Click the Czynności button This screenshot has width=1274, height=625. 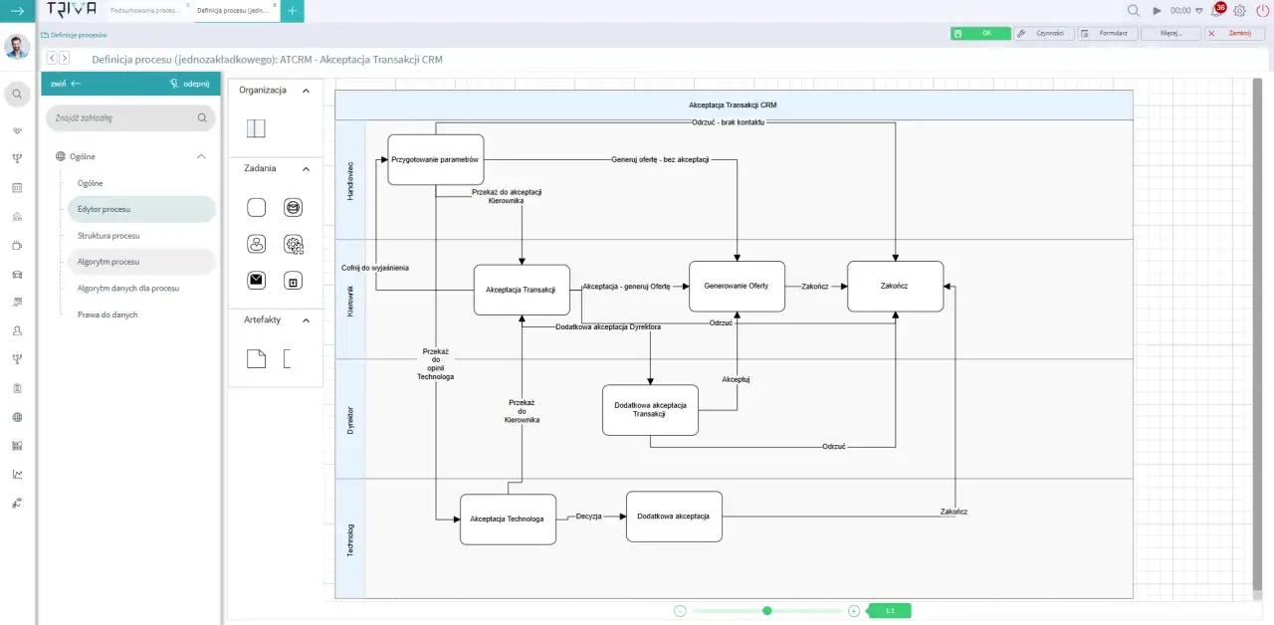click(1043, 33)
